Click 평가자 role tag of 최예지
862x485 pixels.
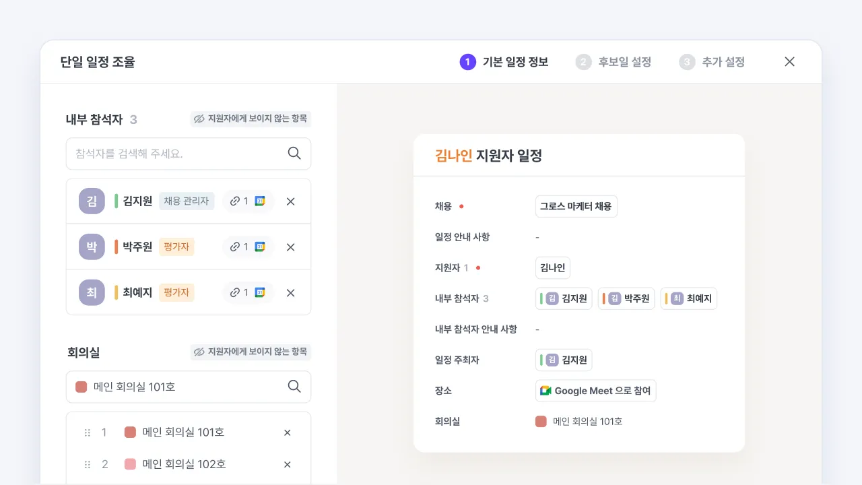(176, 292)
